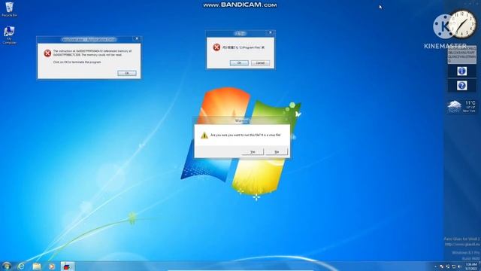Click the Action Center flag tray icon
481x271 pixels.
click(441, 266)
